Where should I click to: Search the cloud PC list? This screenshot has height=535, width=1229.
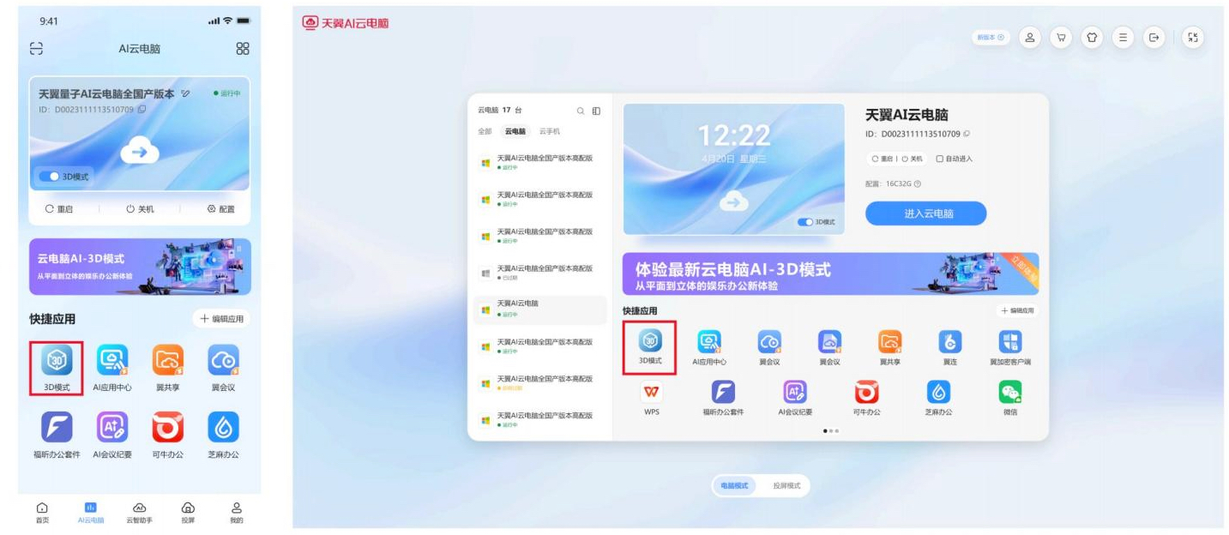click(x=581, y=111)
